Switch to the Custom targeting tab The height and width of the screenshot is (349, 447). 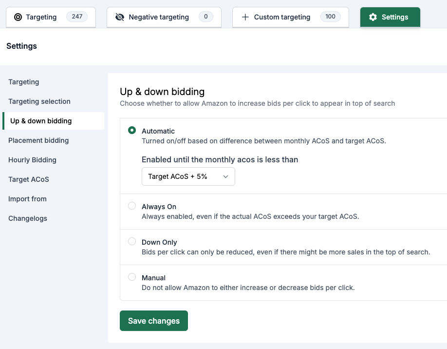[282, 17]
